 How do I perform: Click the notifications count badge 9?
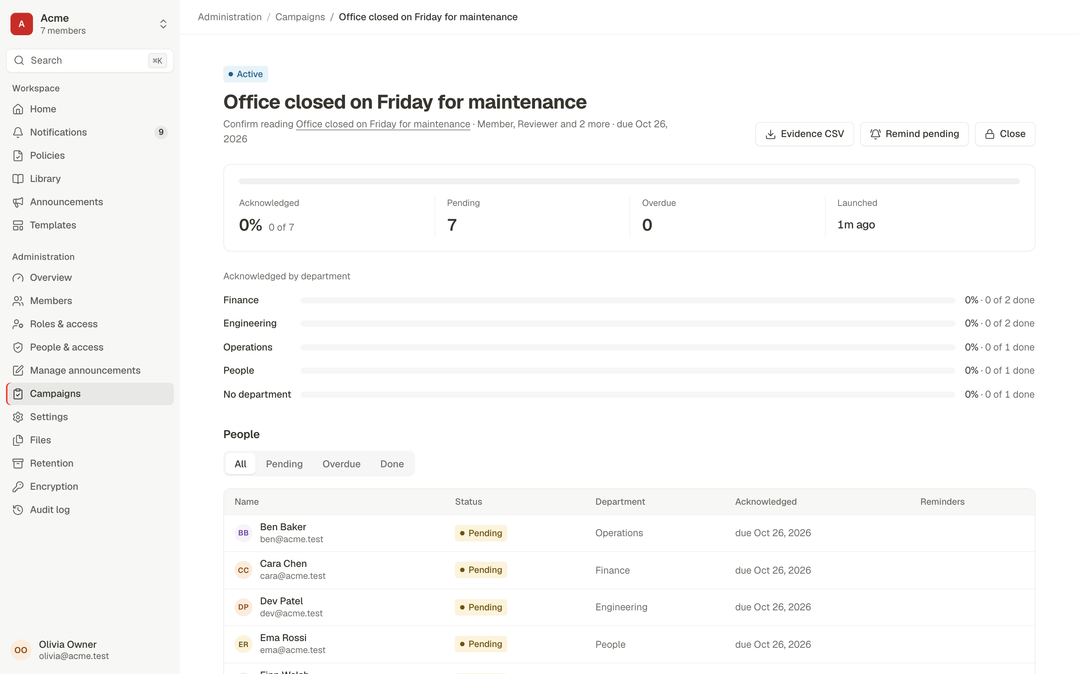[x=161, y=133]
